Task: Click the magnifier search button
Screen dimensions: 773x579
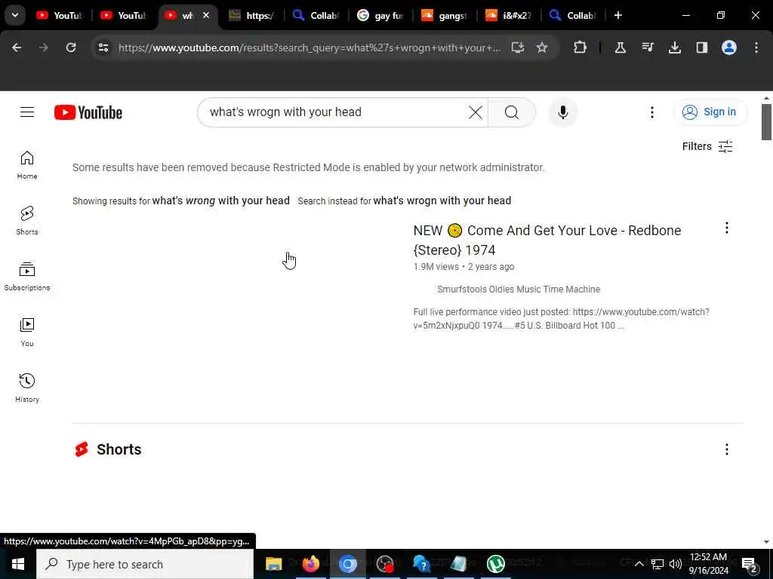Action: click(511, 112)
